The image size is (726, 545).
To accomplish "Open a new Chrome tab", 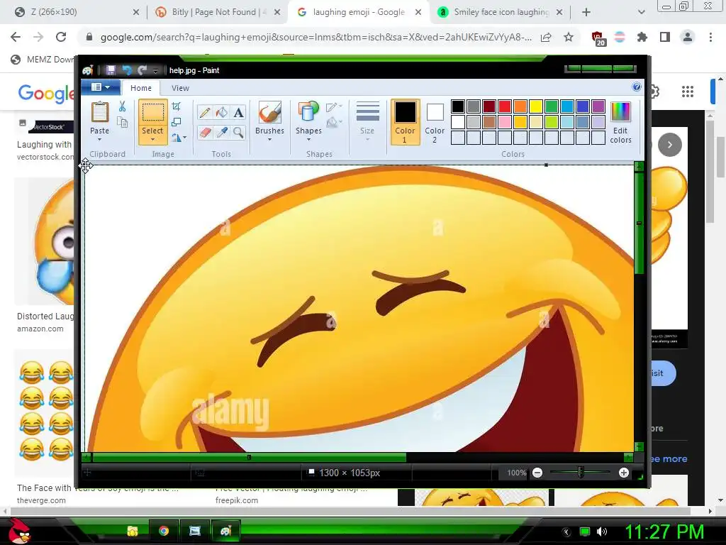I will point(586,12).
